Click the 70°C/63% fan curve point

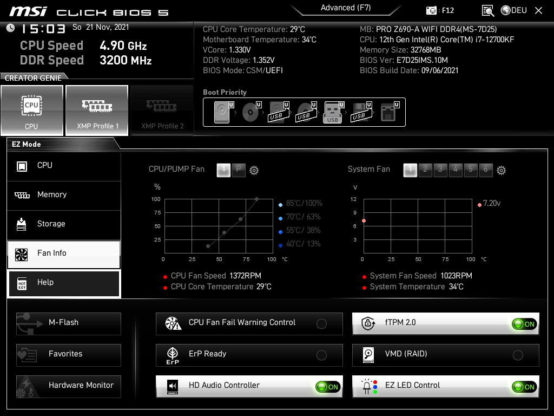(x=241, y=219)
